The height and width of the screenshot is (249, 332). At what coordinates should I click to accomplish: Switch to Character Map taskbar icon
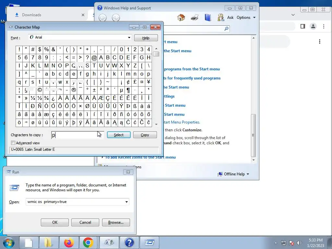(x=109, y=243)
